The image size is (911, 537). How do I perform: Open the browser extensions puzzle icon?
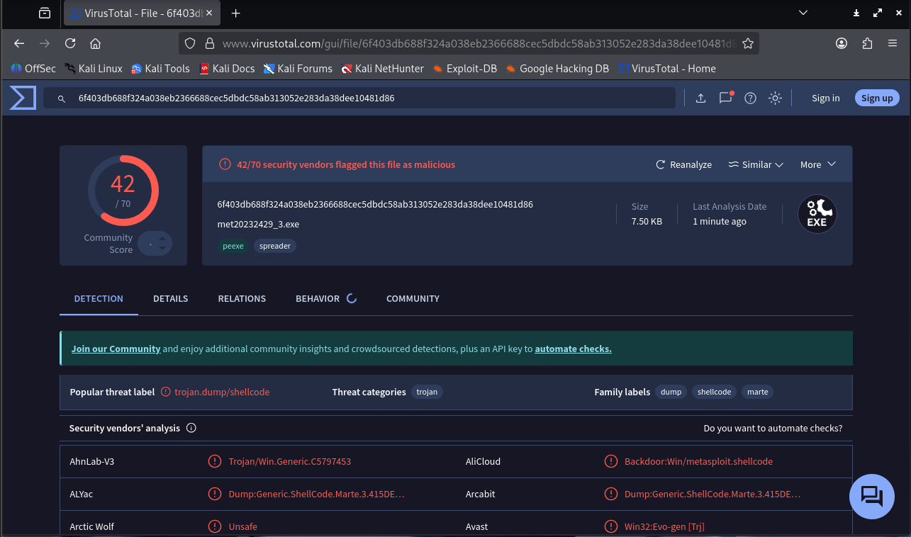(867, 43)
